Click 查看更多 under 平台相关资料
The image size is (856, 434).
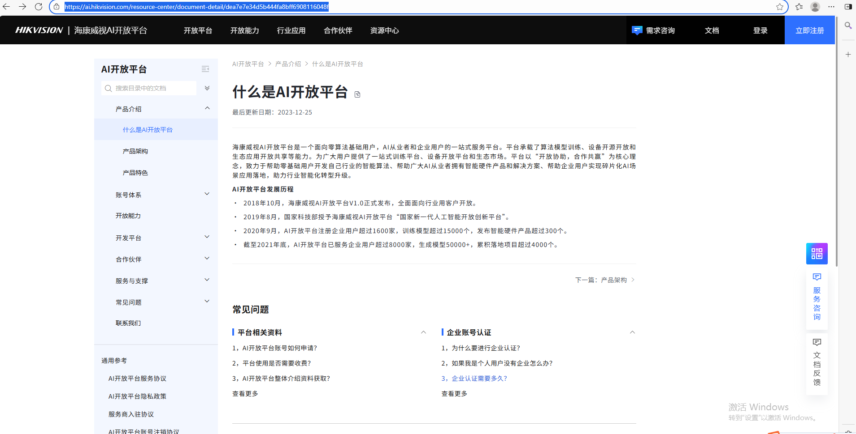245,394
